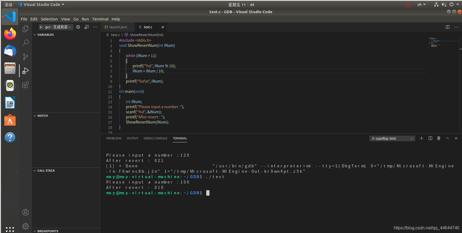Open the 活动 Activities overview
This screenshot has width=462, height=233.
pyautogui.click(x=8, y=5)
